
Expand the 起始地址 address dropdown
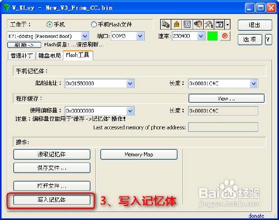click(130, 84)
